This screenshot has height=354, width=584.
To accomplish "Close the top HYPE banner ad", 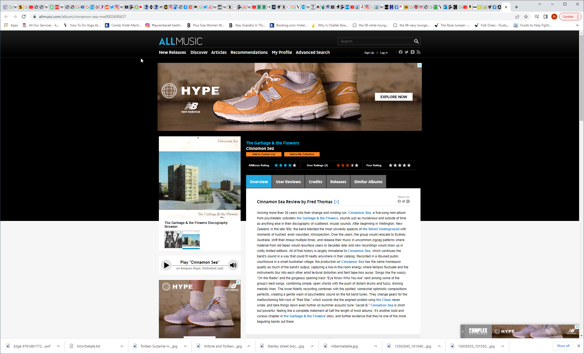I will click(x=420, y=65).
